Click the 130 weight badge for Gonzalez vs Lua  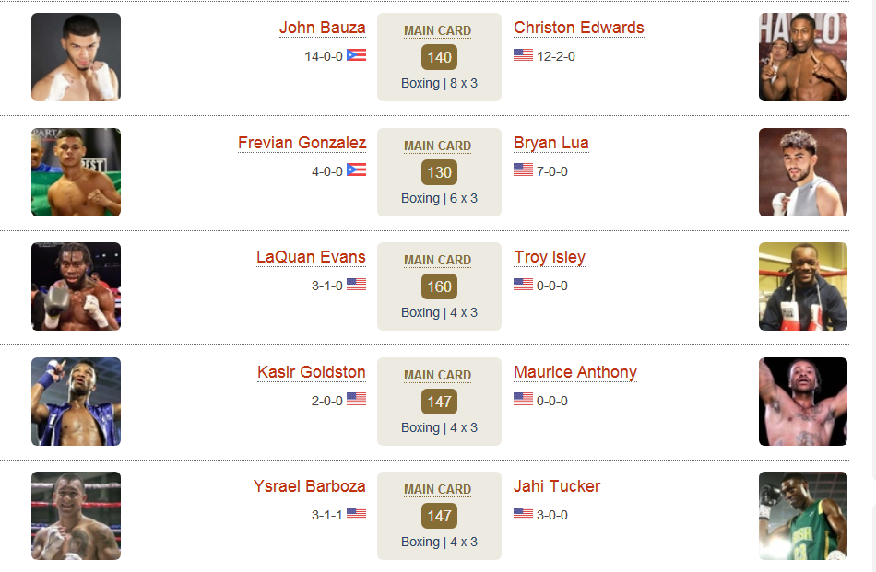click(439, 172)
